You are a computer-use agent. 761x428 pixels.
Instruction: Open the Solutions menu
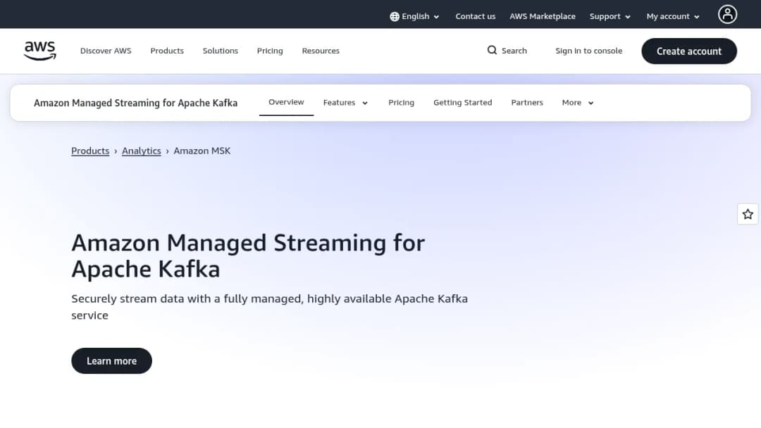click(x=221, y=51)
